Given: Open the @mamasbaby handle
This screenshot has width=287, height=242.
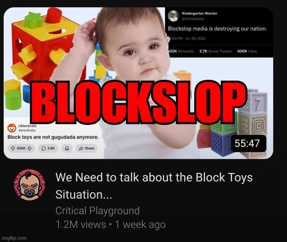Looking at the screenshot, I should click(193, 19).
